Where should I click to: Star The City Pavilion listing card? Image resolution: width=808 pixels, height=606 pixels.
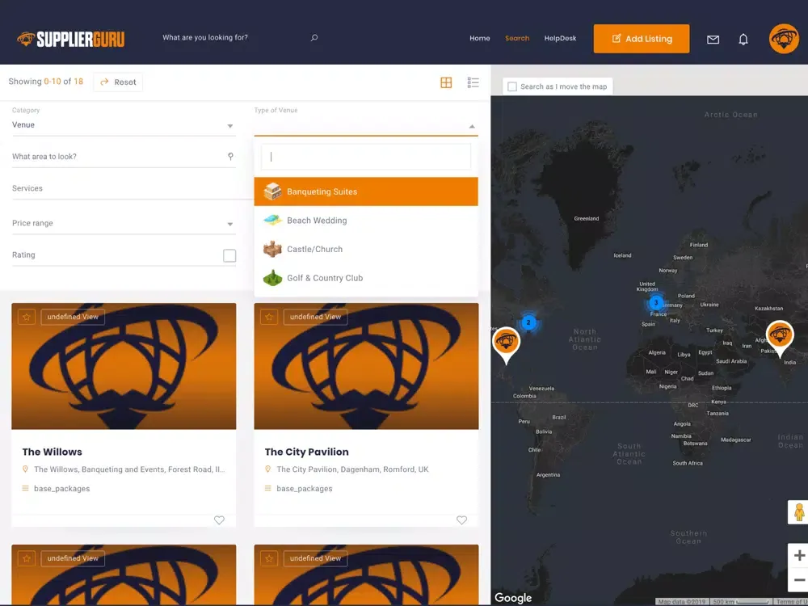(x=269, y=317)
